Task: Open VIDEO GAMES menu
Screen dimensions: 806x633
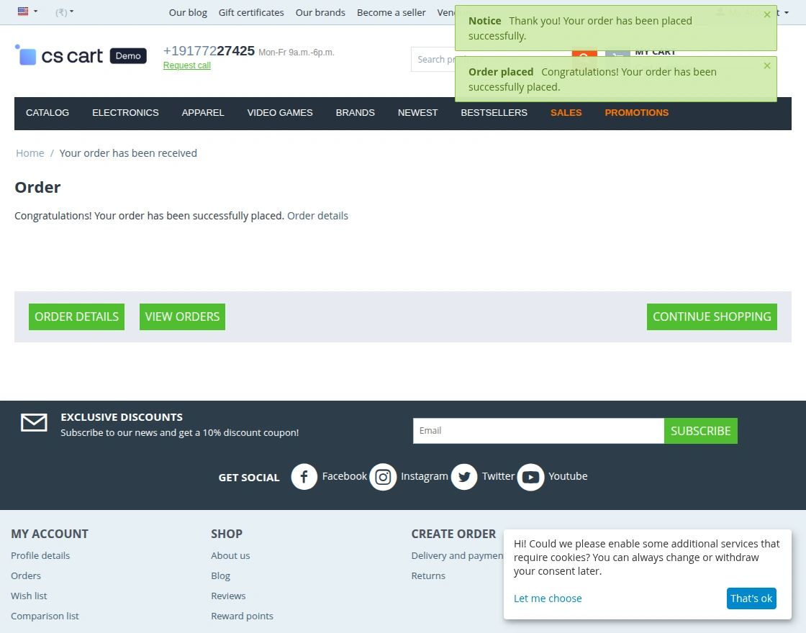Action: coord(280,112)
